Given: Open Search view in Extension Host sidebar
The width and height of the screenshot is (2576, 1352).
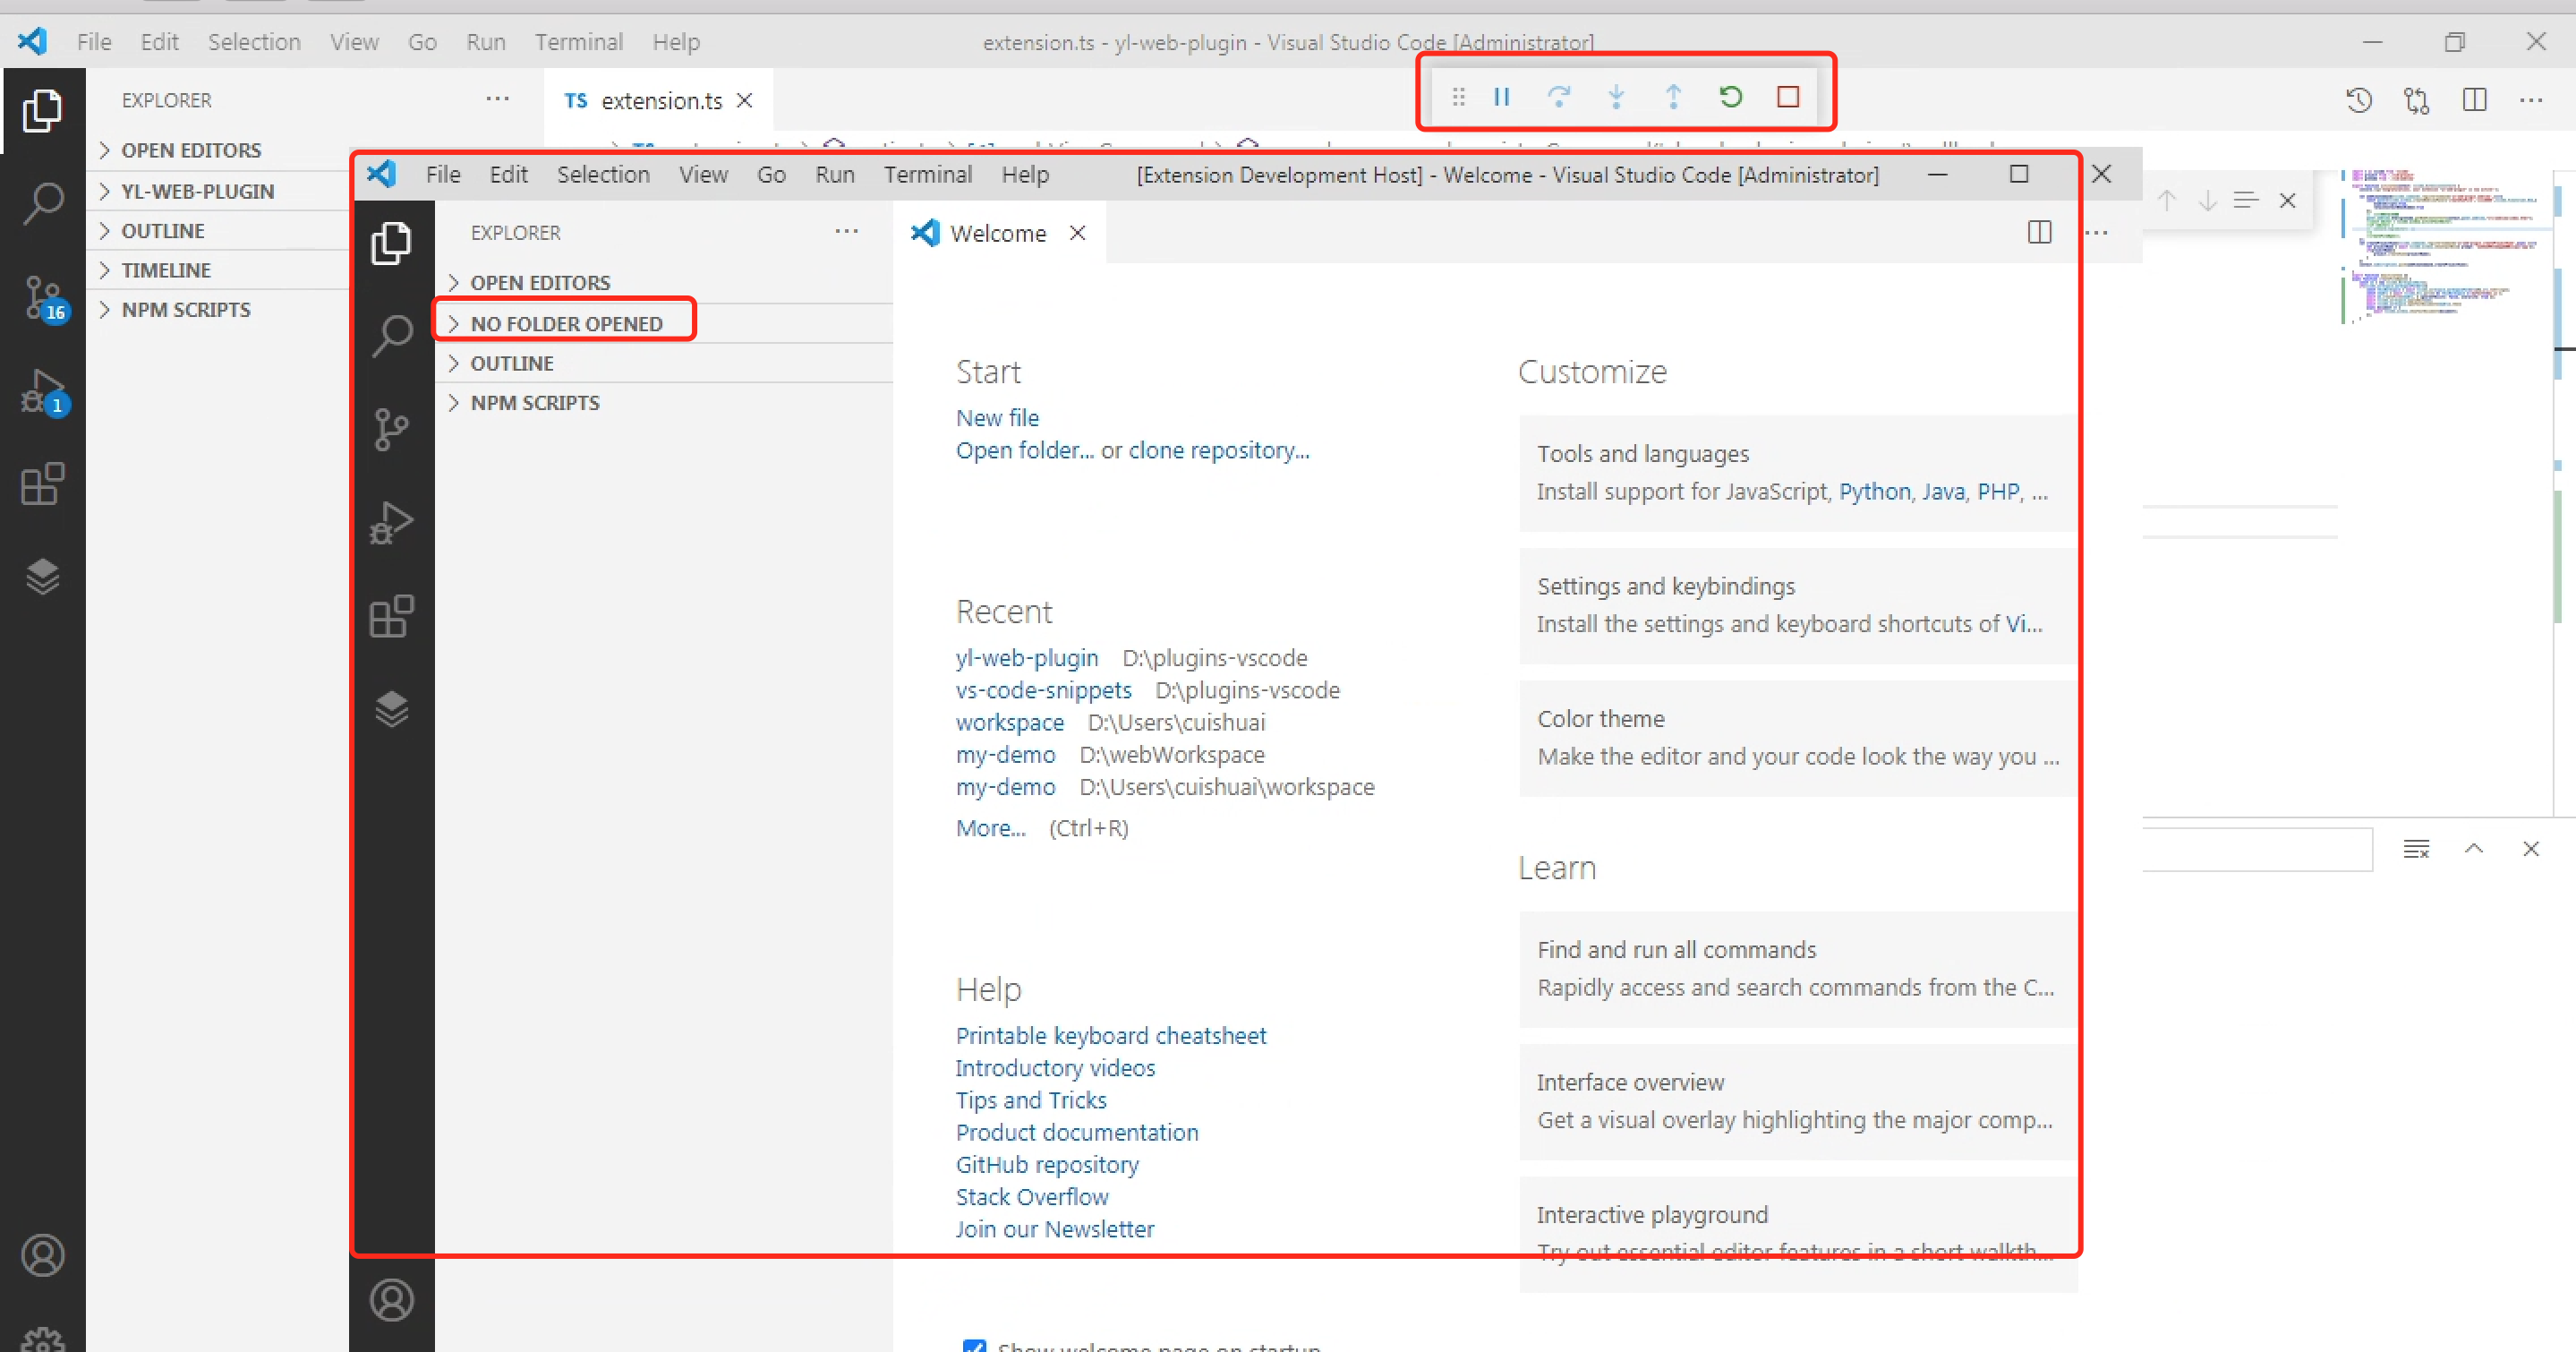Looking at the screenshot, I should [x=391, y=336].
